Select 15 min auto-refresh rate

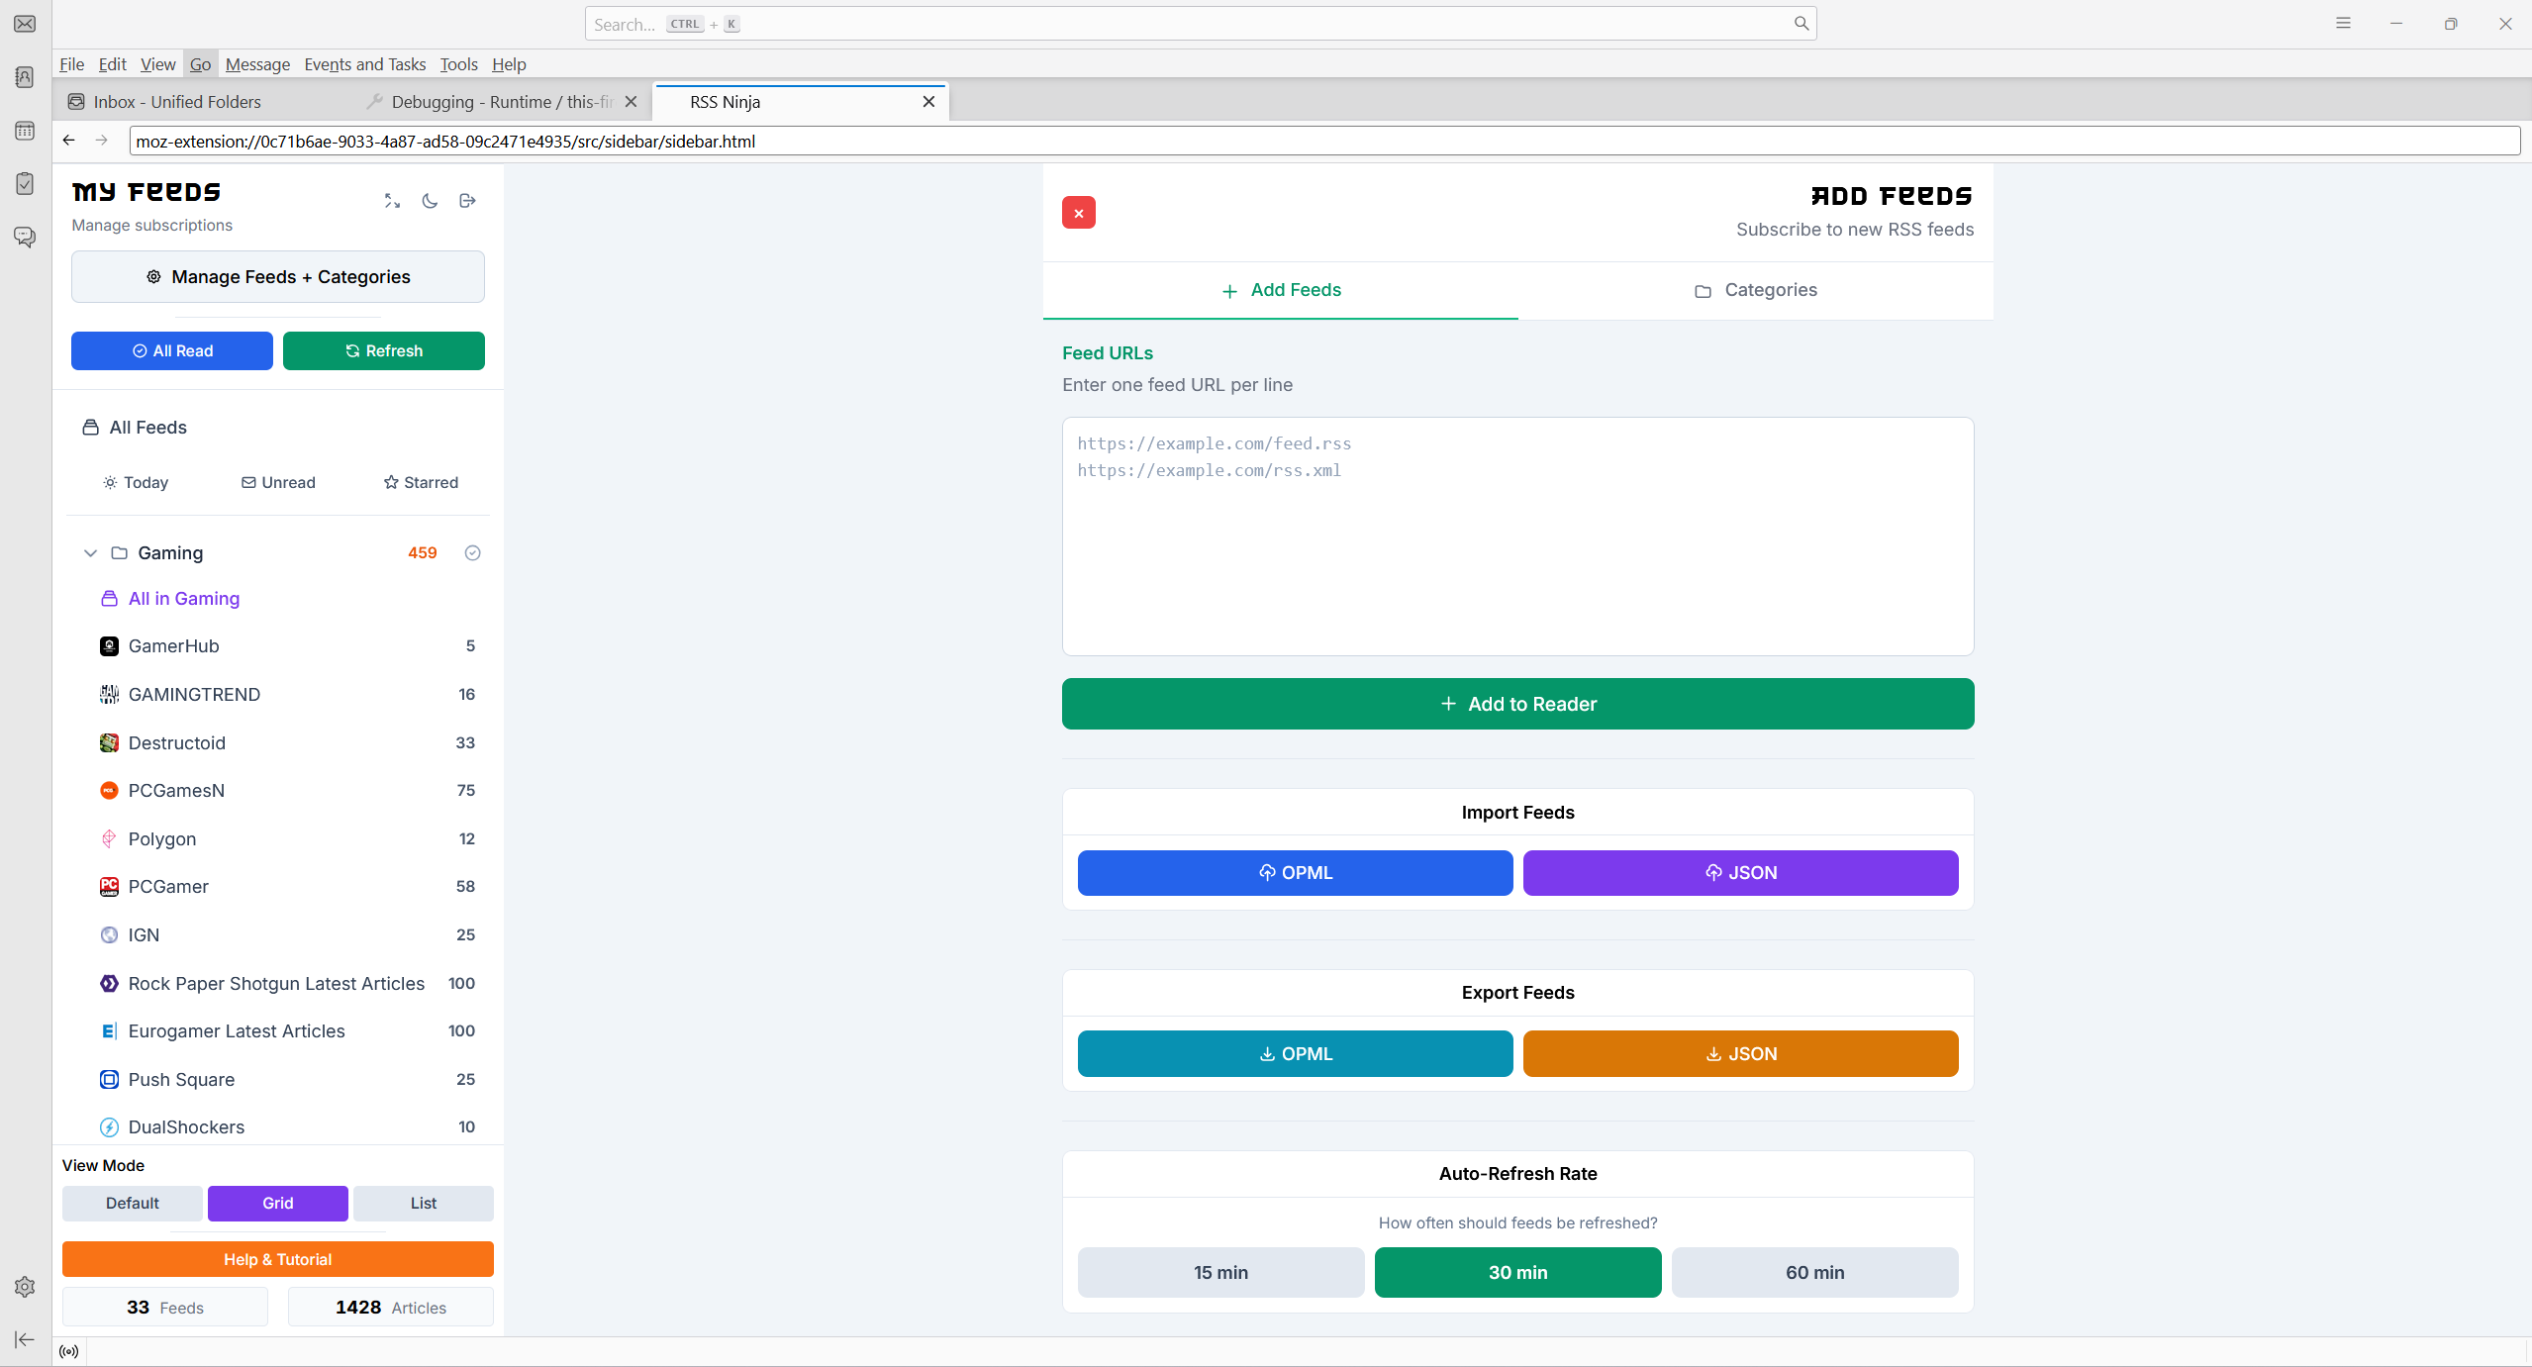coord(1219,1272)
